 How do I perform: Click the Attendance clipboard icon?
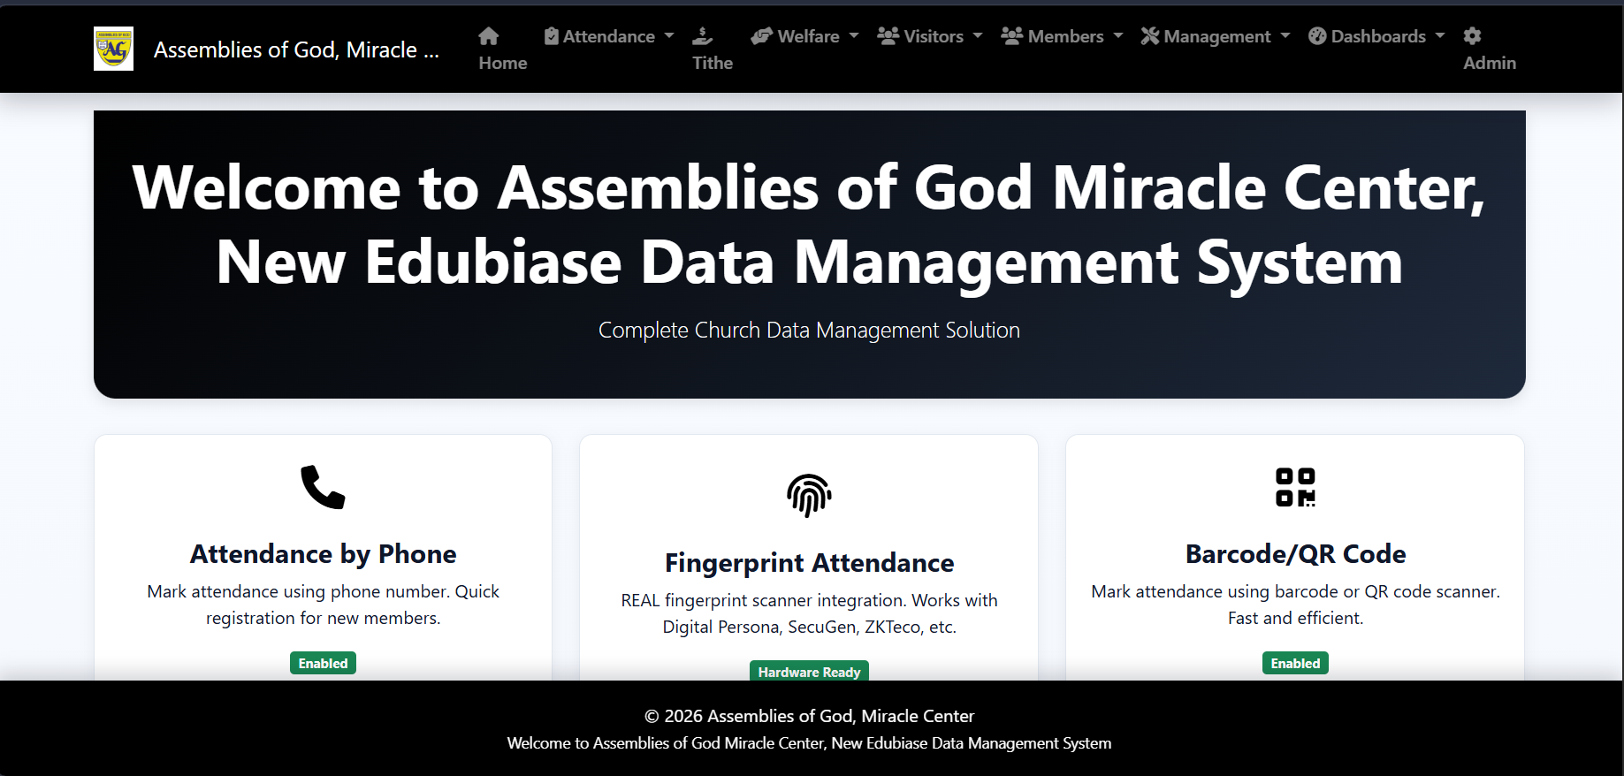click(x=552, y=36)
